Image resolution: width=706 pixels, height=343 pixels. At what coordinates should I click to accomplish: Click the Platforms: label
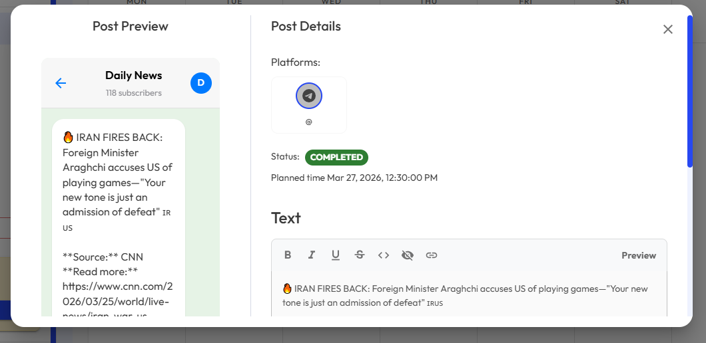[x=295, y=62]
